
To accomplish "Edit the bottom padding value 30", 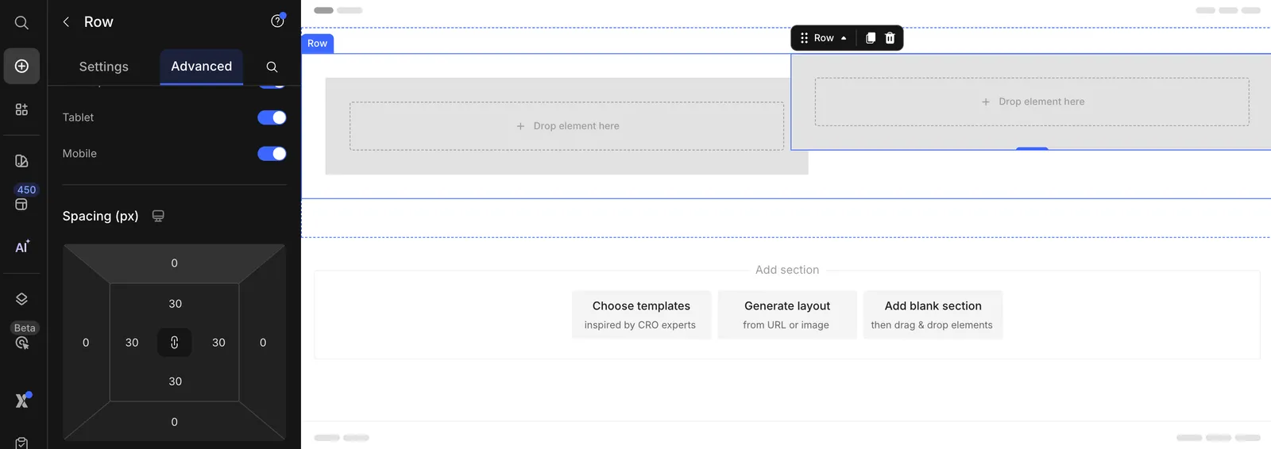I will coord(176,382).
